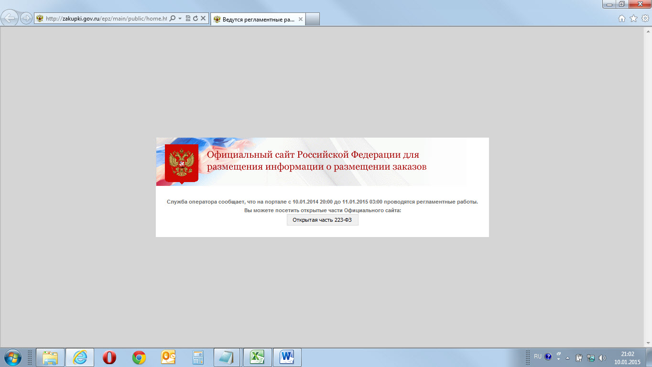The image size is (652, 367).
Task: Open Opera from the taskbar
Action: [109, 357]
